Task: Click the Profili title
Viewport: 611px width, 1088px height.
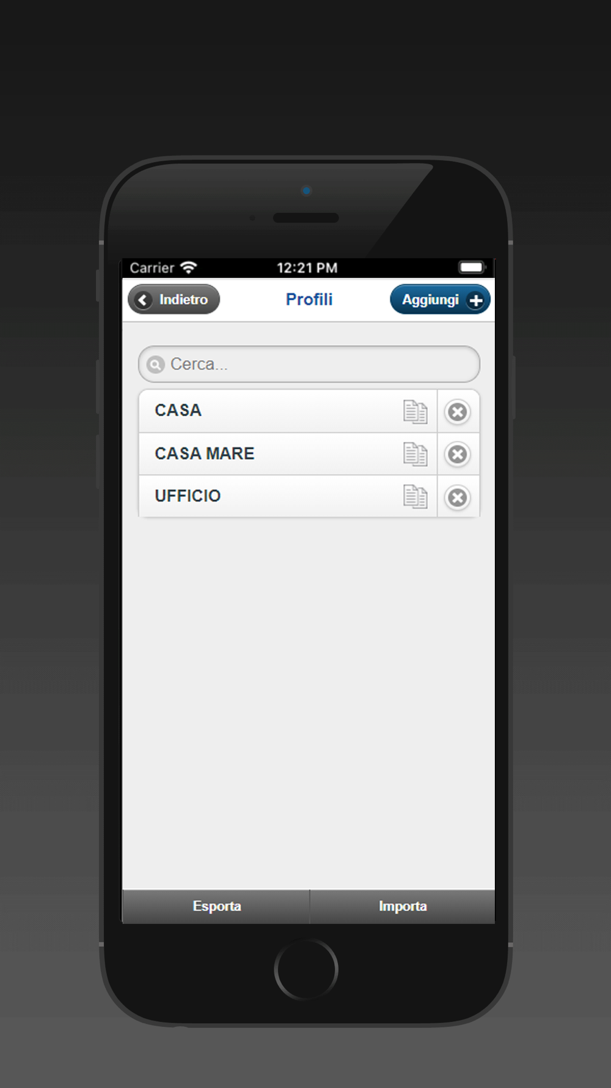Action: [x=309, y=299]
